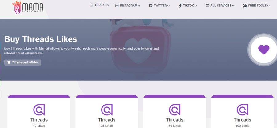Select the Threads title above 50 Likes
The height and width of the screenshot is (128, 277).
coord(175,120)
